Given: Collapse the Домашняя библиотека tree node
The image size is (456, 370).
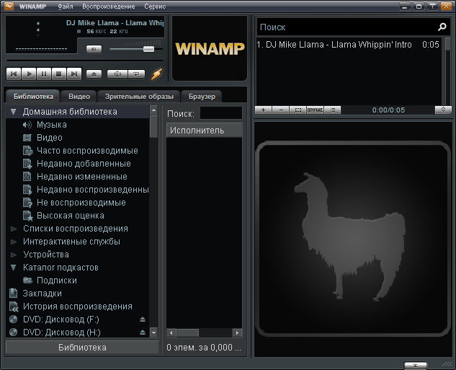Looking at the screenshot, I should [14, 112].
